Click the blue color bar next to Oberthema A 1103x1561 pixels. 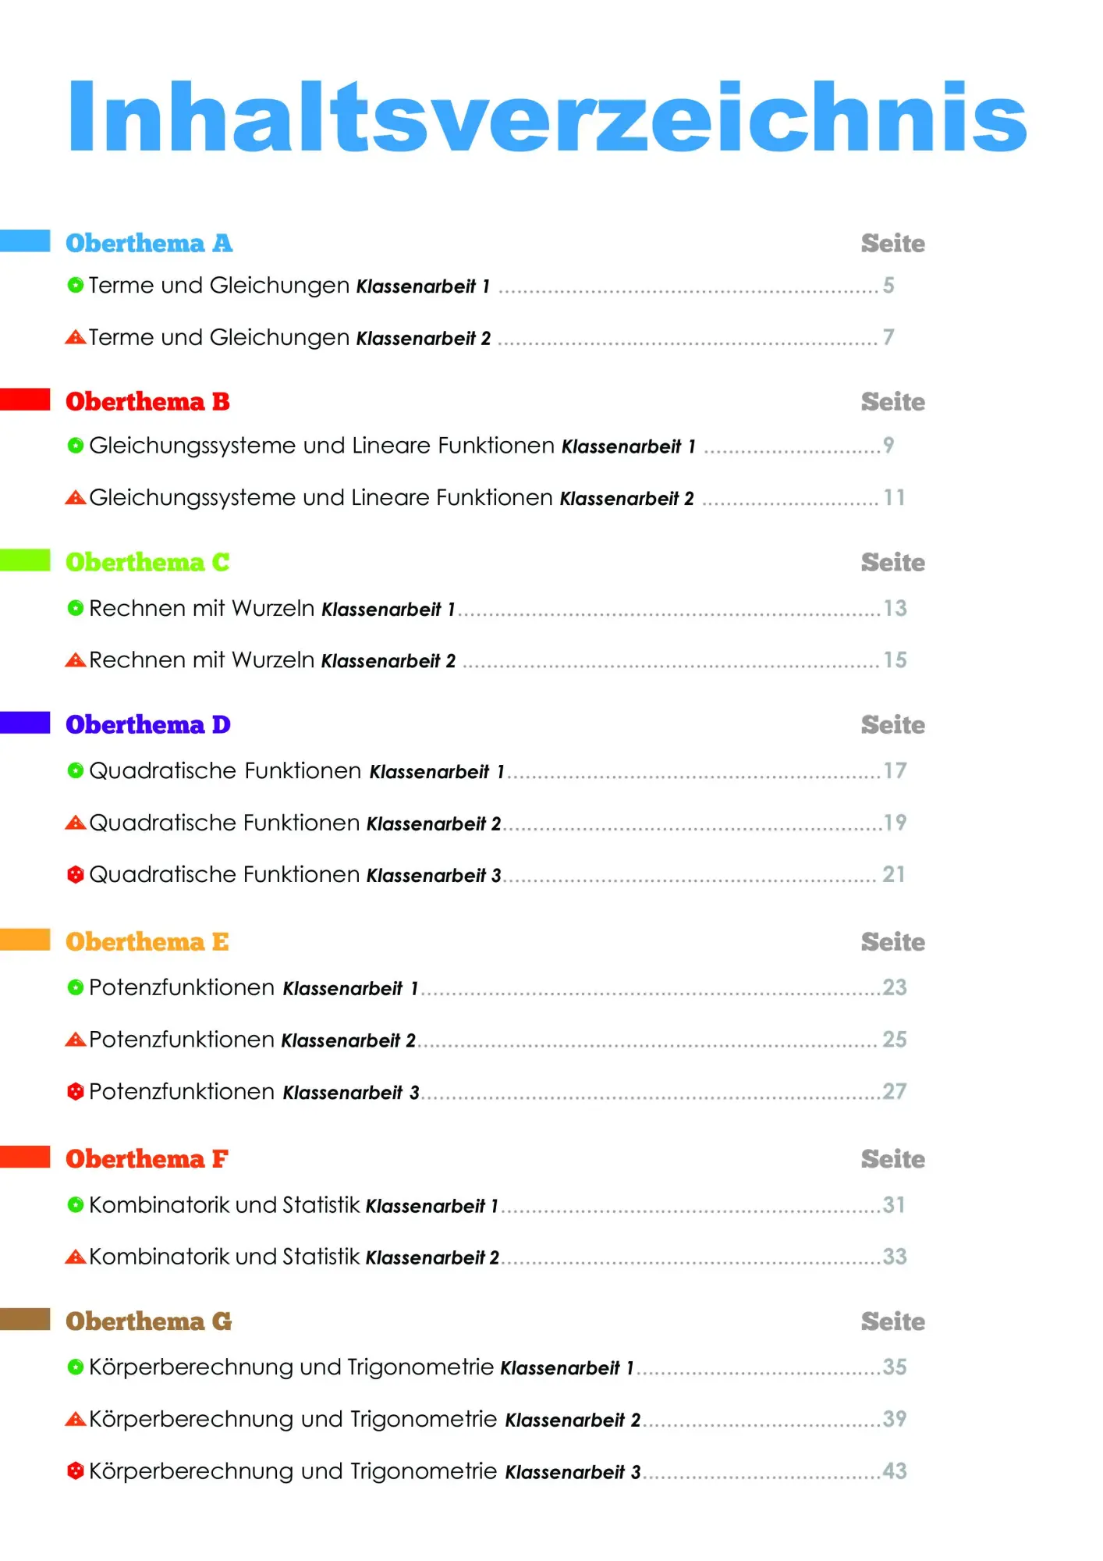pos(25,240)
